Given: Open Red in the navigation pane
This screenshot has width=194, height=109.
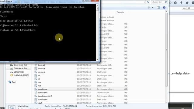Looking at the screenshot, I should [14, 82].
